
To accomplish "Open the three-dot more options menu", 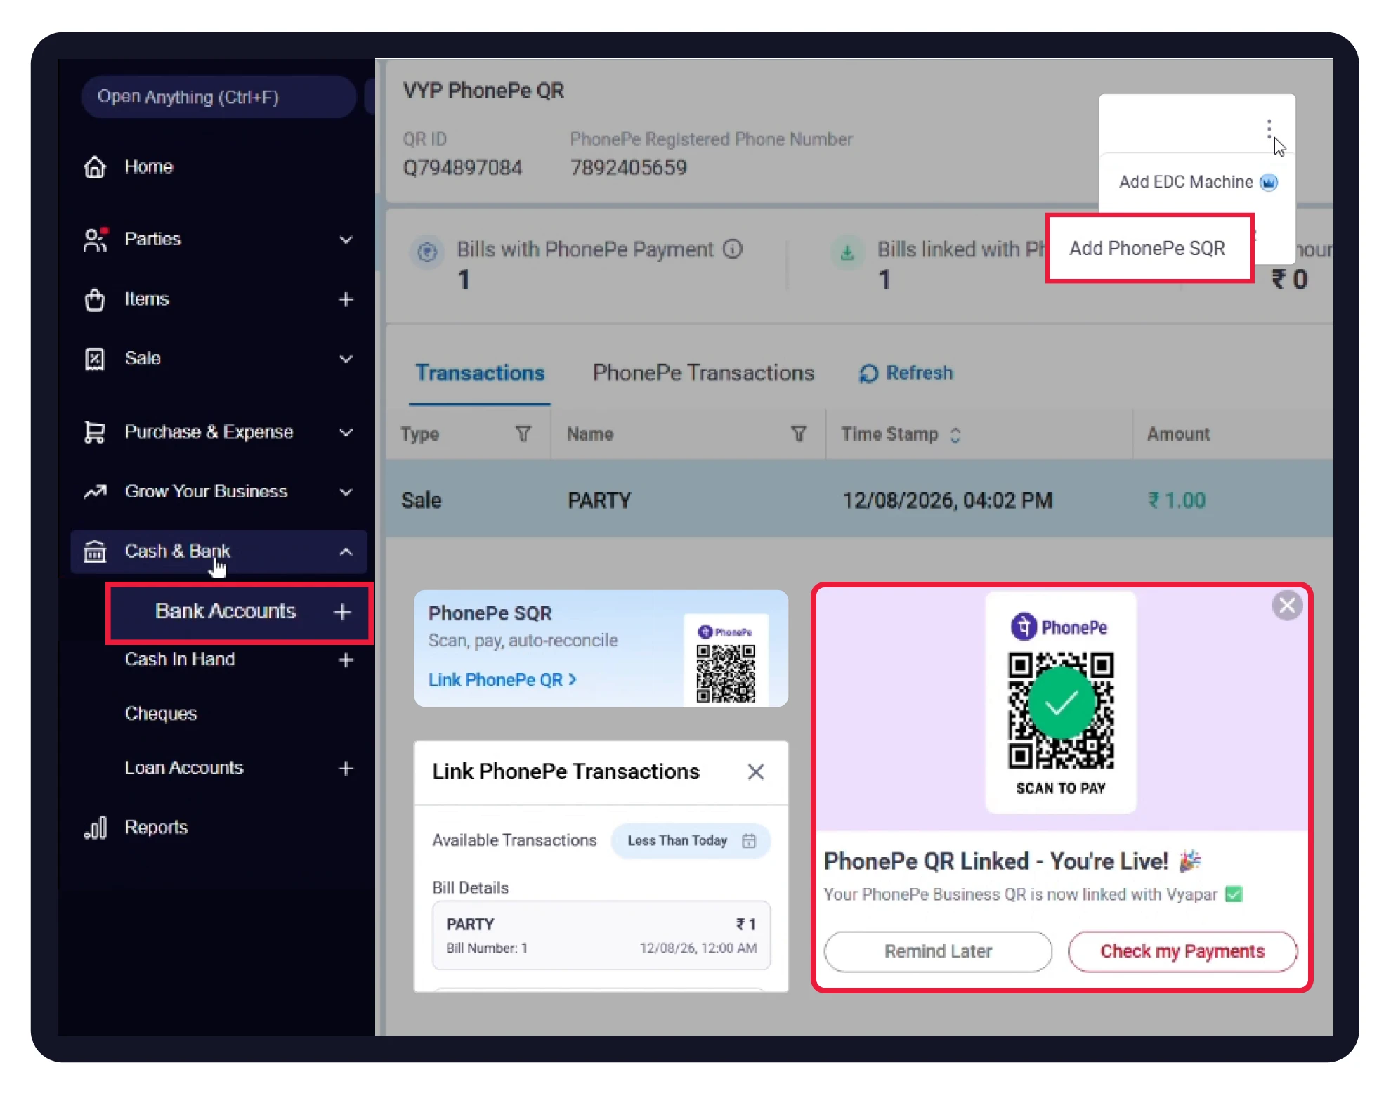I will click(1269, 129).
